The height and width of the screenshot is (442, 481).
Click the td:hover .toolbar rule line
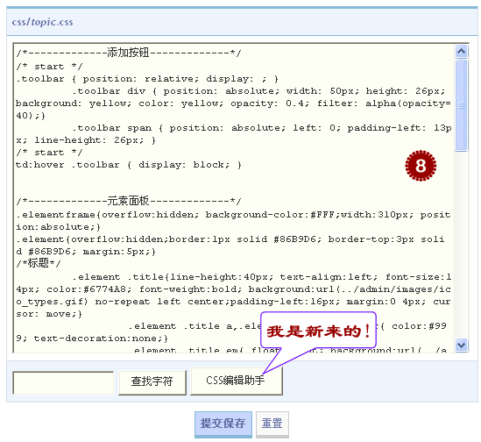point(129,165)
